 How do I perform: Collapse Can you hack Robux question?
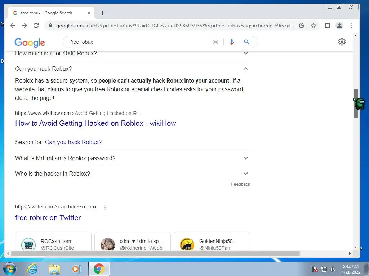pos(133,69)
